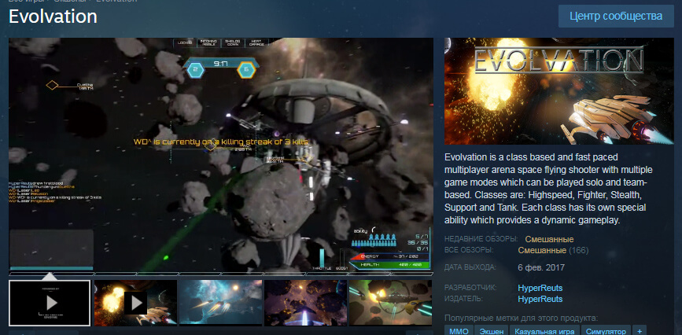Click the НЕДАВНИЕ ОБЗОРЫ label

click(x=481, y=239)
